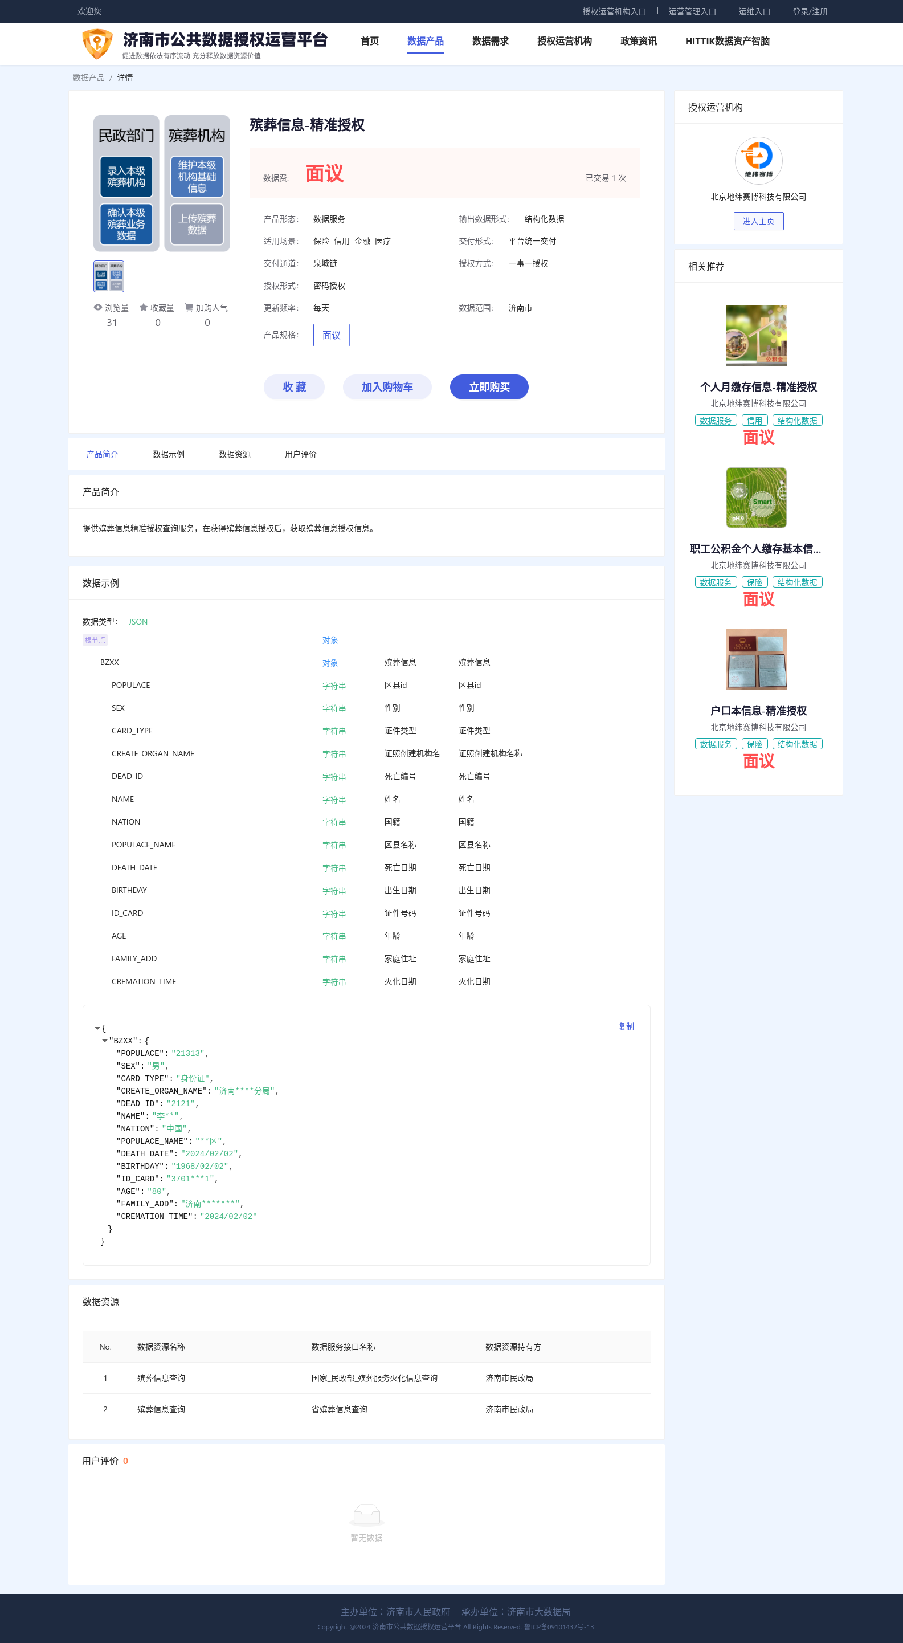Click the 登录/注册 link
This screenshot has width=903, height=1643.
(x=810, y=11)
